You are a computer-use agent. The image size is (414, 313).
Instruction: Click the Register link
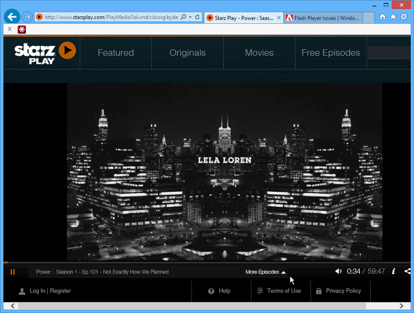click(60, 291)
